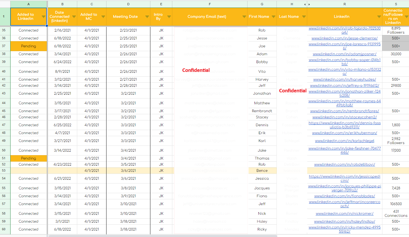Open filter menu for LinkedIn column
Viewport: 409px width, 237px height.
(379, 17)
